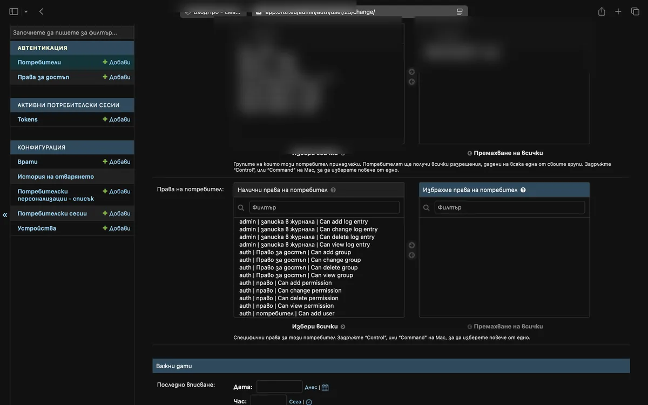Open the АВТЕНТИКАЦИЯ section header
The image size is (648, 405).
(42, 48)
